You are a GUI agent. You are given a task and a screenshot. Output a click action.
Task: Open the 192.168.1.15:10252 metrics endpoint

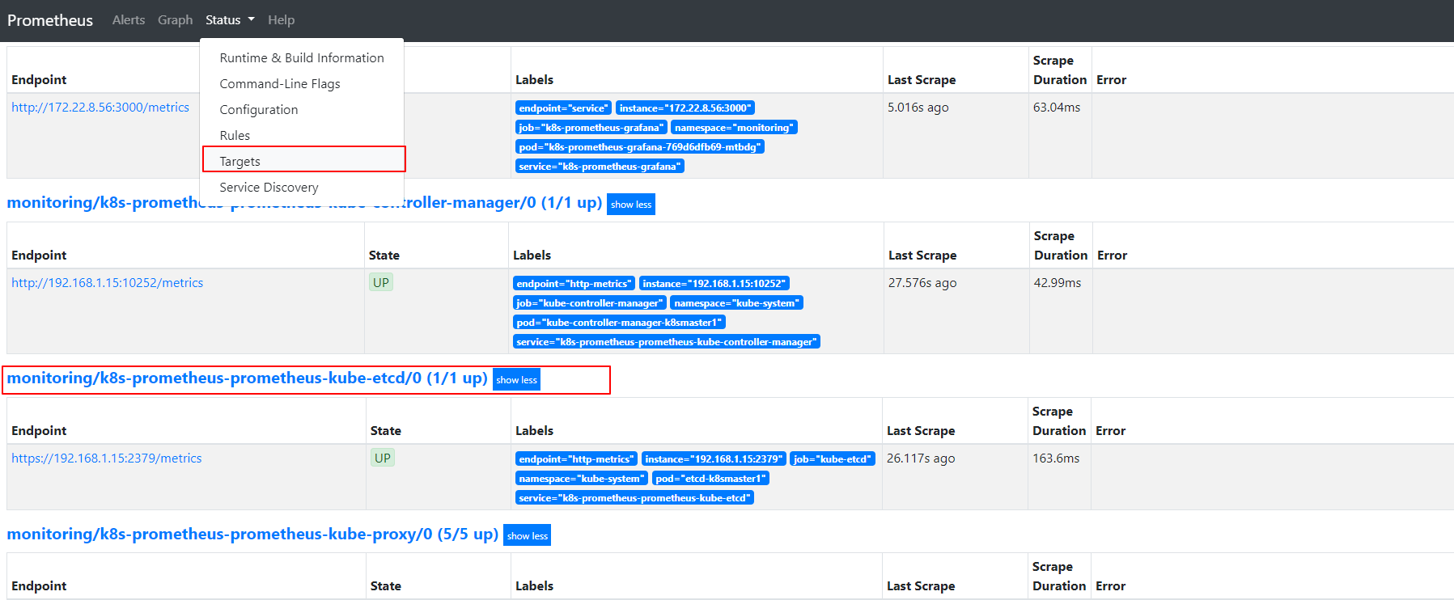point(107,283)
